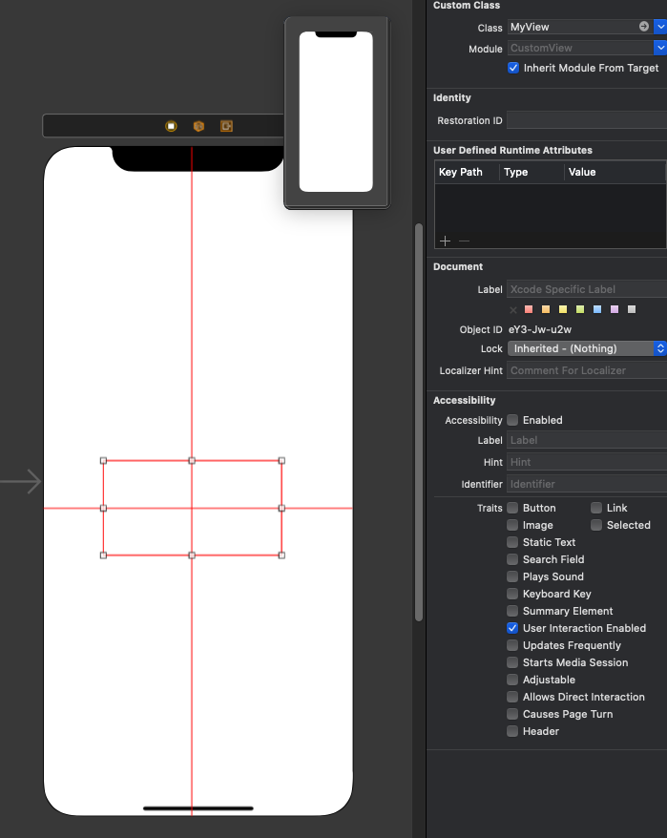Check the Header trait
The width and height of the screenshot is (667, 838).
coord(512,731)
